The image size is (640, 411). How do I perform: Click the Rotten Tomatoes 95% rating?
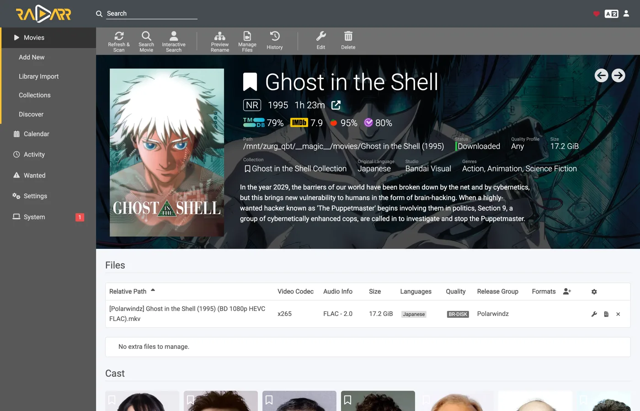pos(344,123)
